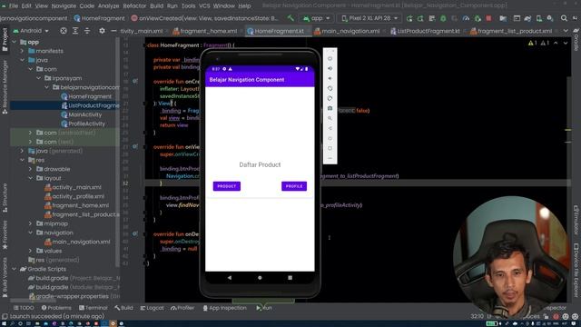Tap Android home button in phone navigation bar

[260, 277]
